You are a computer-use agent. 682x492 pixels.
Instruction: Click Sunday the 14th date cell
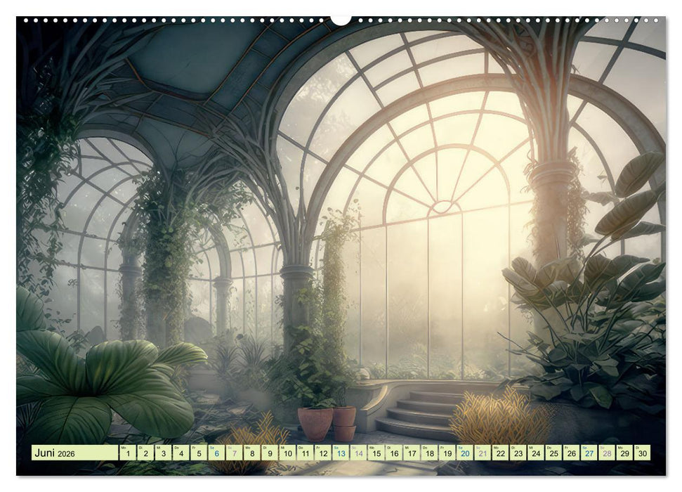pyautogui.click(x=358, y=453)
